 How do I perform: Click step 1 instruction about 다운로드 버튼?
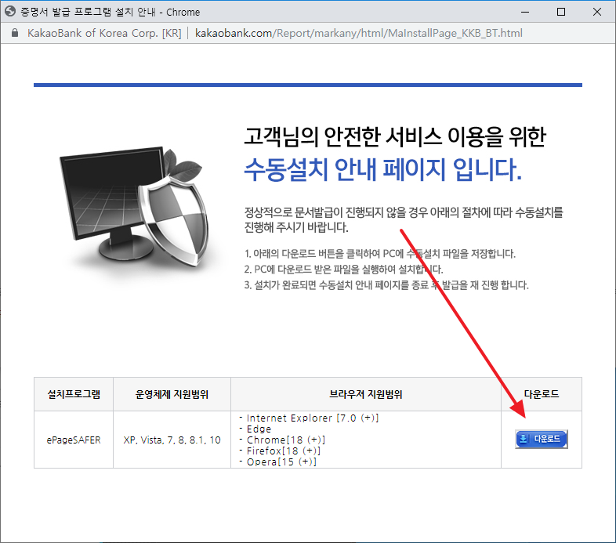(380, 254)
